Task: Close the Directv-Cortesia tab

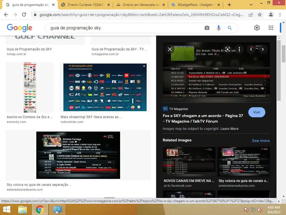Action: click(x=109, y=5)
